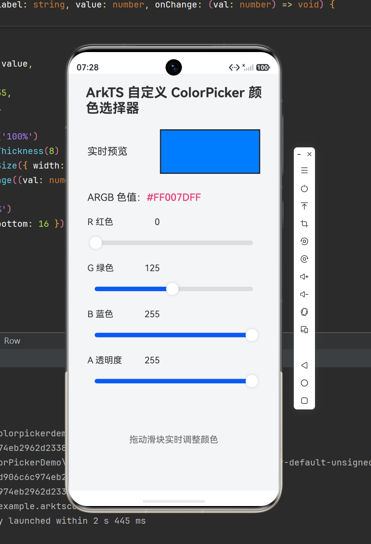The height and width of the screenshot is (544, 371).
Task: Click the pin-to-top arrow icon
Action: pos(304,206)
